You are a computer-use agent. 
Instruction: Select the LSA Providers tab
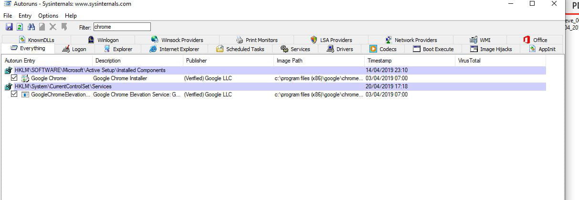[331, 40]
